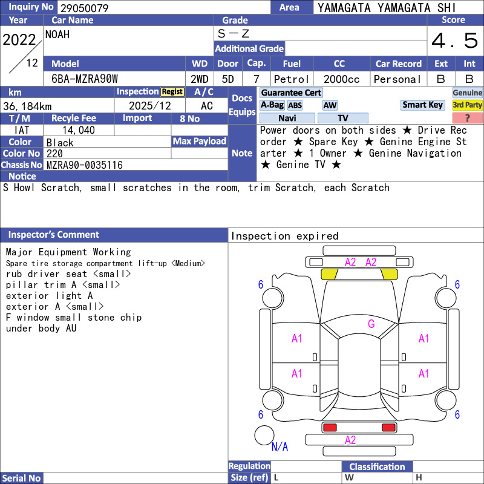Click the Additional Grade label
484x484 pixels.
(x=249, y=48)
